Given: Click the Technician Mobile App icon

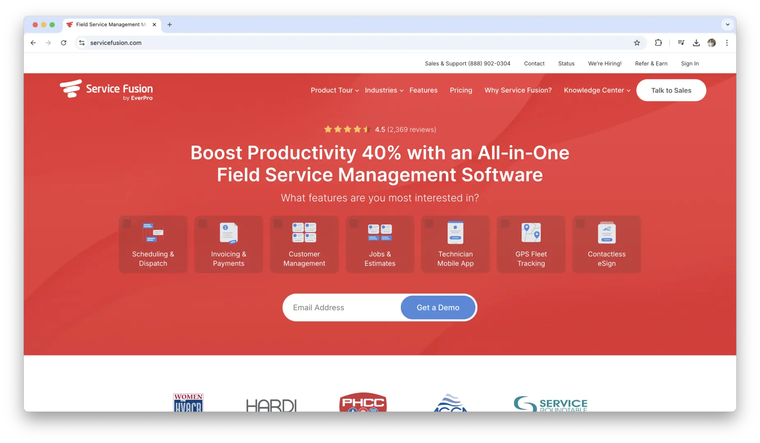Looking at the screenshot, I should click(455, 233).
